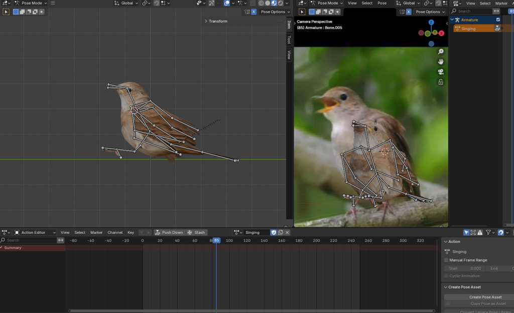The height and width of the screenshot is (313, 514).
Task: Toggle camera view with the camera icon
Action: 441,72
